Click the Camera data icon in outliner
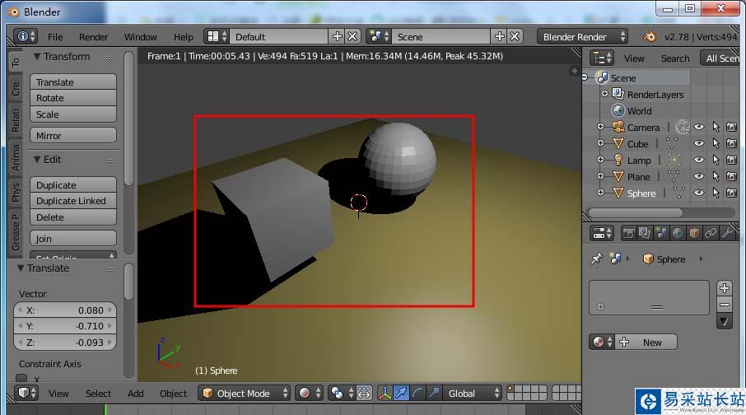746x415 pixels. pos(683,127)
